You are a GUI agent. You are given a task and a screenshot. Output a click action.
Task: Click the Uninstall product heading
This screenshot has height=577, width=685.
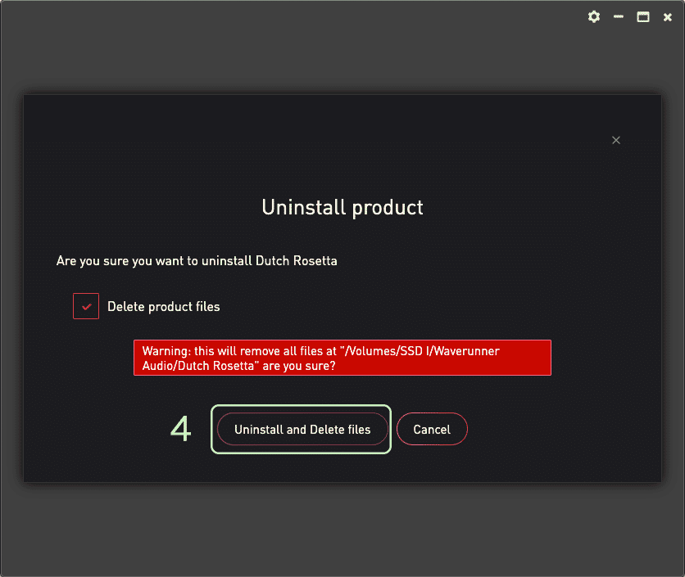342,208
